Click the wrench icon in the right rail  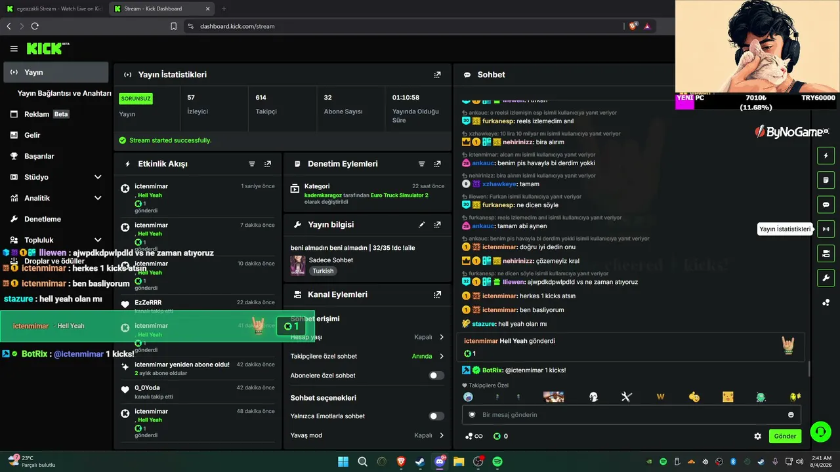826,278
